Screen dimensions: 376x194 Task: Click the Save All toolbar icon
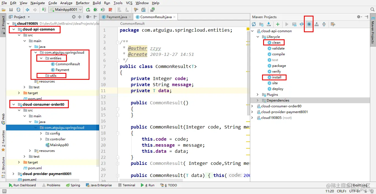(x=11, y=10)
